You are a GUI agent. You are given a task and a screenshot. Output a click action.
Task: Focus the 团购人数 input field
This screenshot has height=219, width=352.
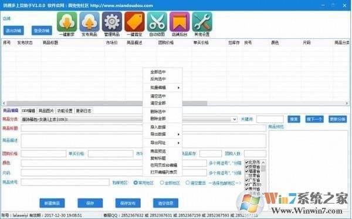tap(255, 154)
